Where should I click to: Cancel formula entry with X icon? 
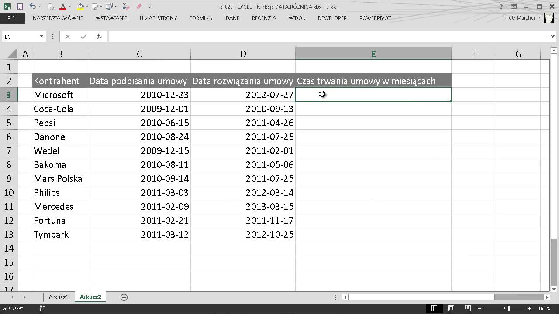click(67, 37)
